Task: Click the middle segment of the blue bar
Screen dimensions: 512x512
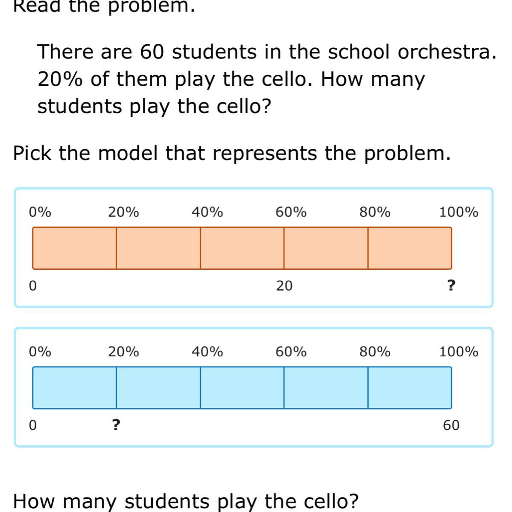Action: (x=242, y=387)
